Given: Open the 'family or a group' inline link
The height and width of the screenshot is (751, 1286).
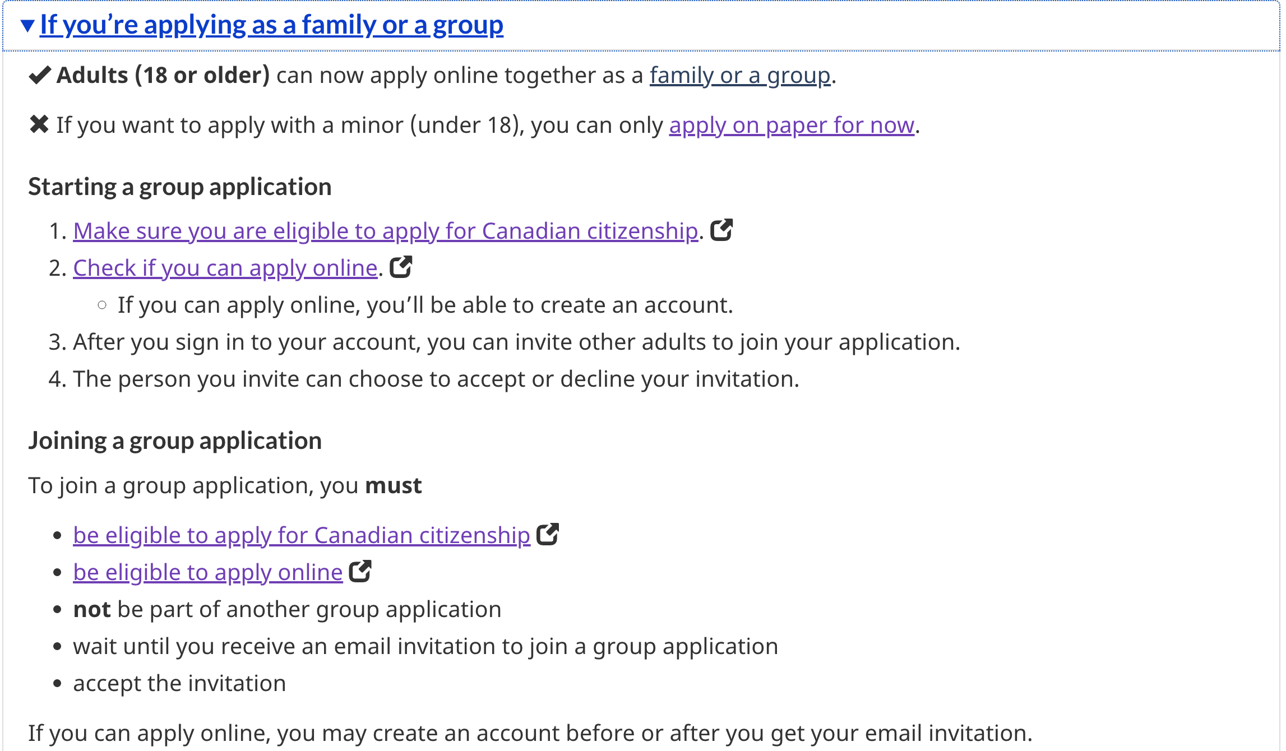Looking at the screenshot, I should 739,76.
